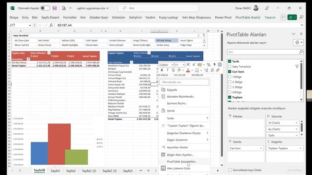Open Ay (Tarih) field dropdown
The height and width of the screenshot is (175, 312).
(x=296, y=129)
